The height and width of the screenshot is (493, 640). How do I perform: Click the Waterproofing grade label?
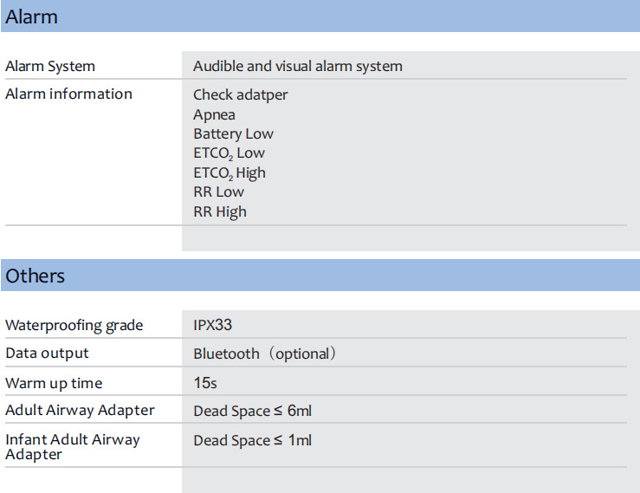74,326
